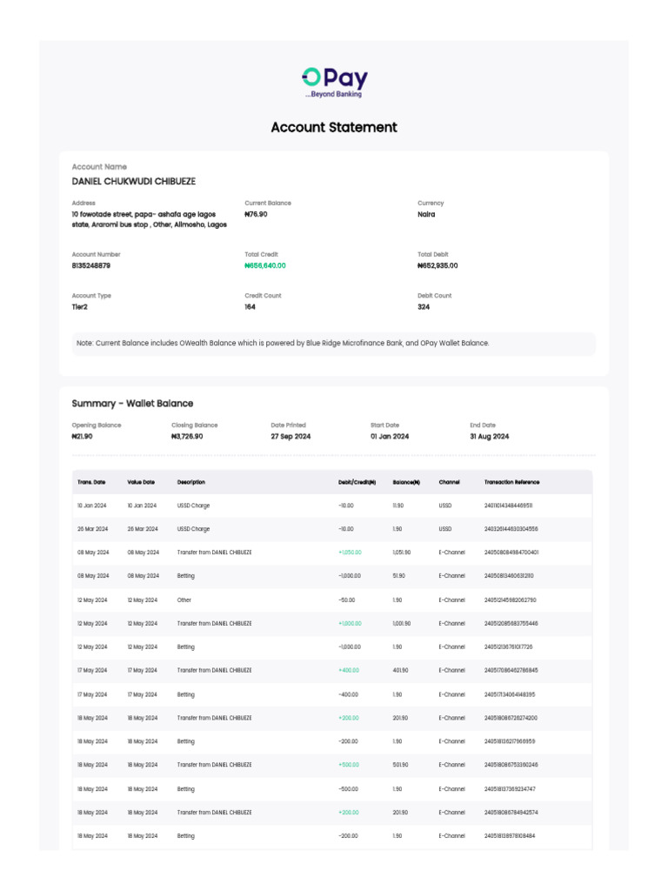Select the Closing Balance value ₦3,726.90
668x891 pixels.
click(187, 436)
